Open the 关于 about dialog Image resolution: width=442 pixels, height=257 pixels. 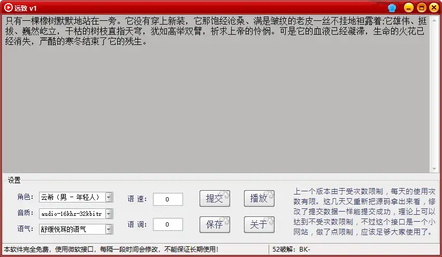(x=259, y=224)
